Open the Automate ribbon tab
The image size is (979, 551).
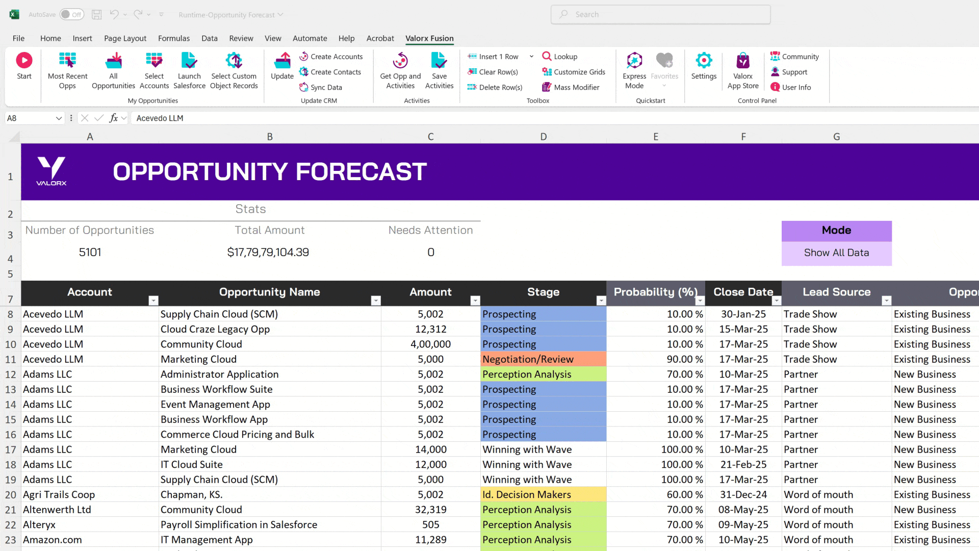click(x=310, y=38)
